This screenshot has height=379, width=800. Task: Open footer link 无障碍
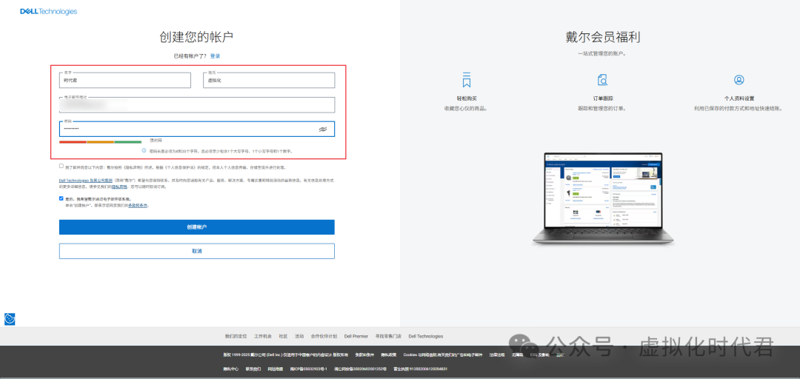tap(517, 355)
